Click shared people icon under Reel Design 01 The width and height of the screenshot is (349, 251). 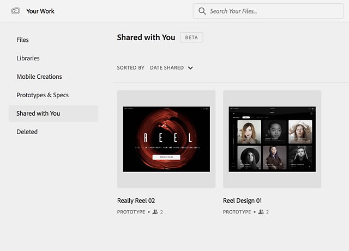click(x=261, y=212)
